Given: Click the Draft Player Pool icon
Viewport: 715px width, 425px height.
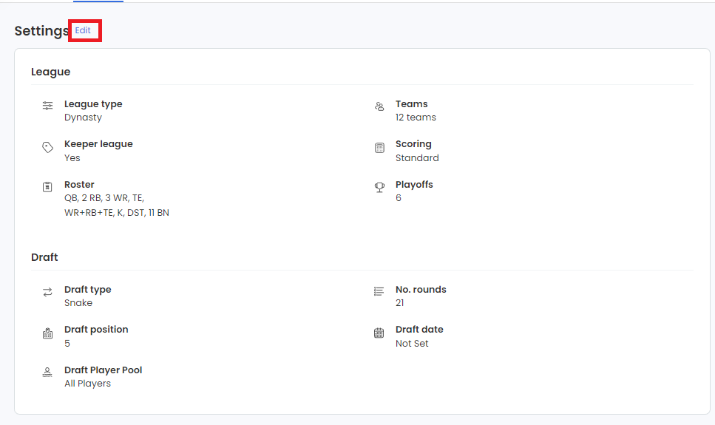Looking at the screenshot, I should (48, 373).
